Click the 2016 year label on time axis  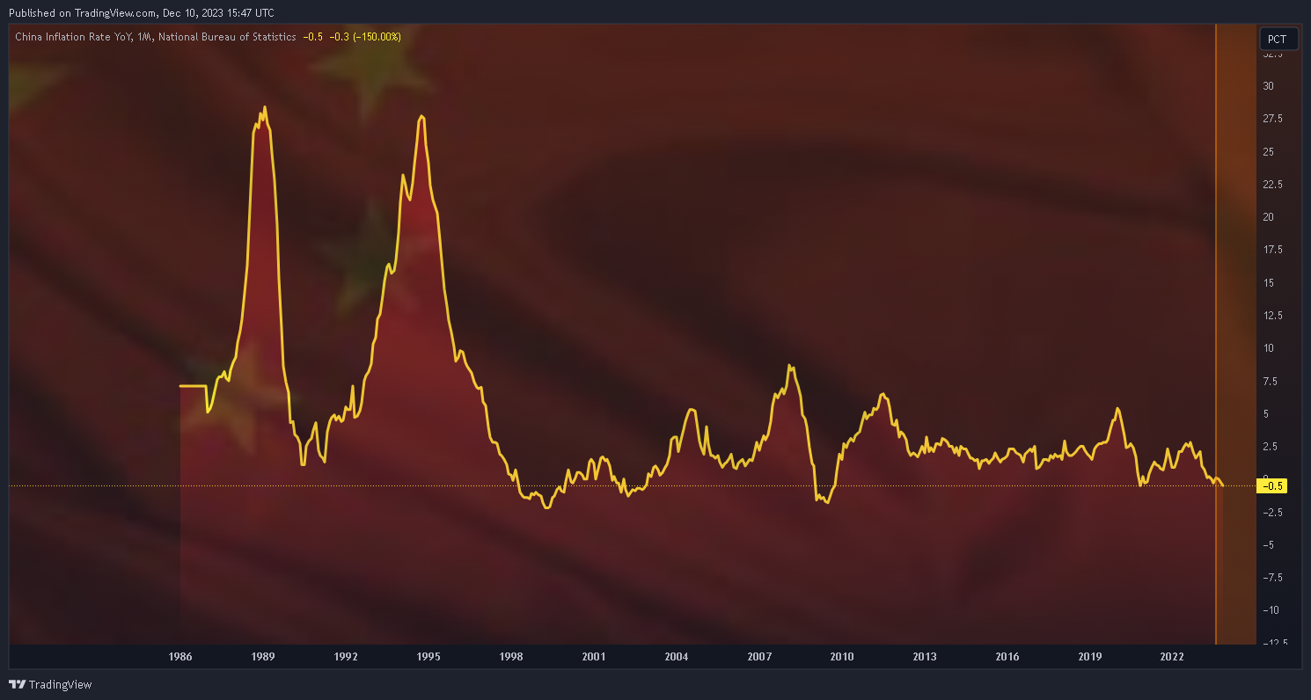coord(1007,657)
